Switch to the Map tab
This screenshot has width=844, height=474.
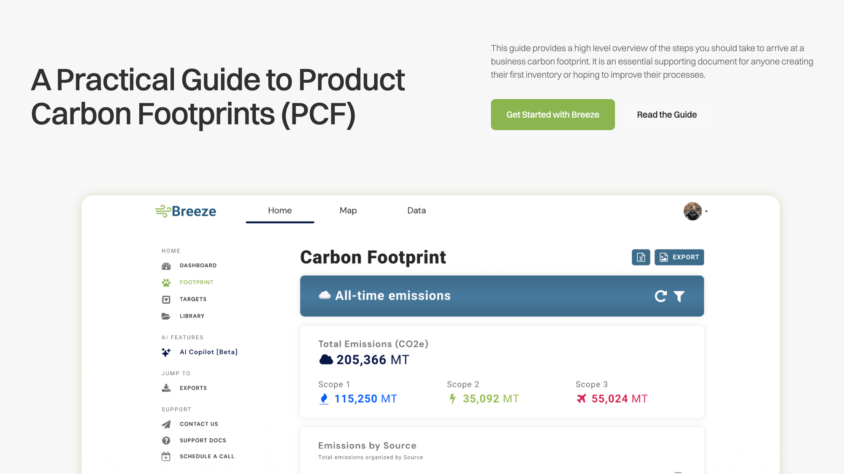(348, 210)
